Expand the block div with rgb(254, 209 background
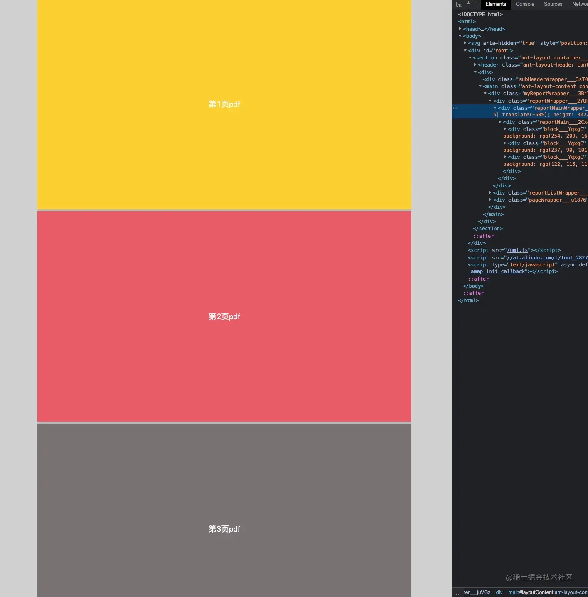The width and height of the screenshot is (588, 597). pyautogui.click(x=505, y=129)
